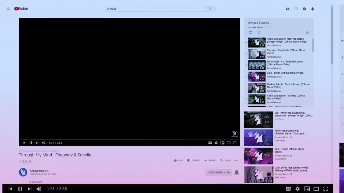344x193 pixels.
Task: Click the fullscreen icon in the bottom bar
Action: 325,189
